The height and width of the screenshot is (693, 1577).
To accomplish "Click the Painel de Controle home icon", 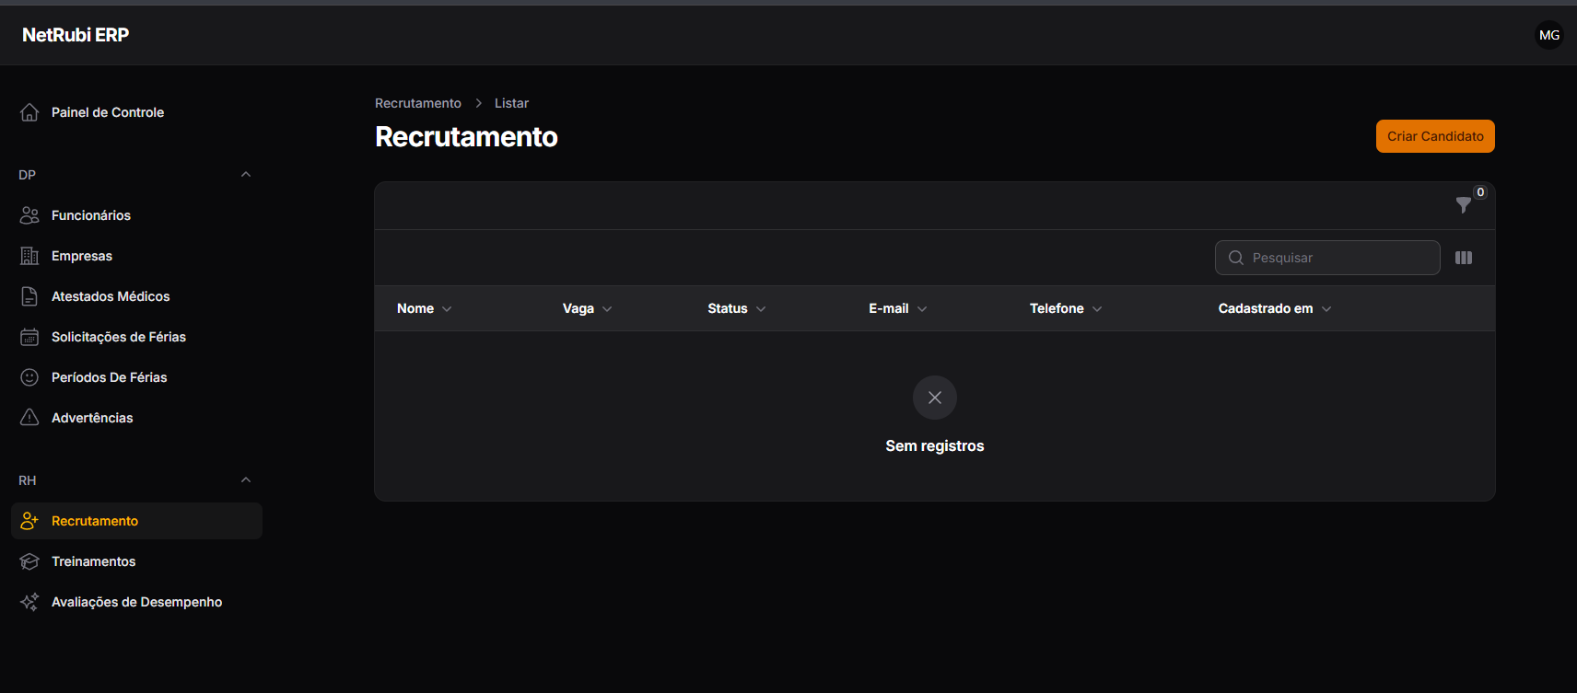I will click(29, 112).
